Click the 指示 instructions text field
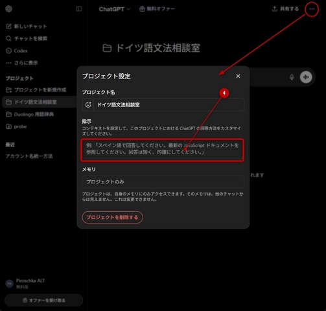Image resolution: width=326 pixels, height=311 pixels. point(163,150)
